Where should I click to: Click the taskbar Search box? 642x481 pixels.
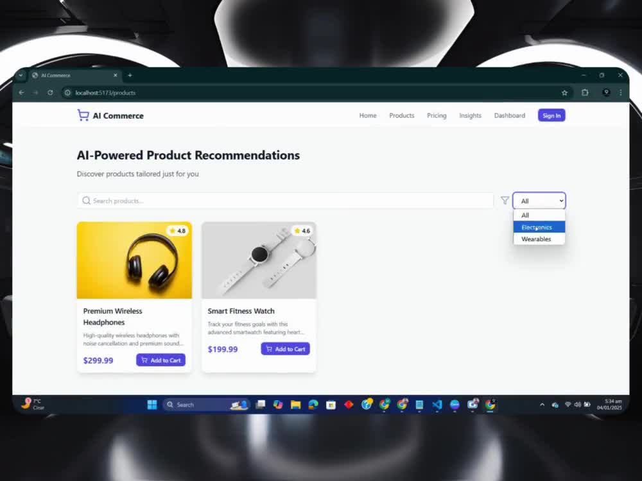207,405
